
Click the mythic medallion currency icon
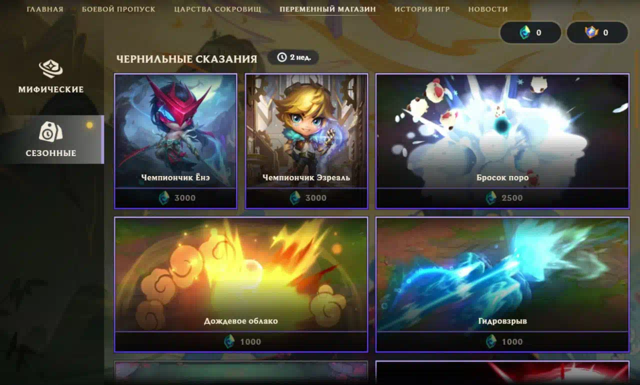tap(591, 32)
